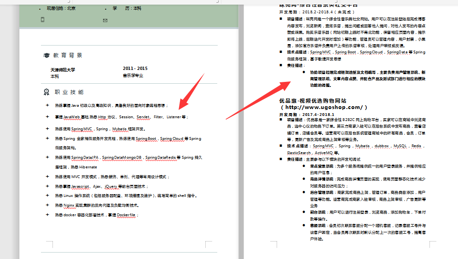458x259 pixels.
Task: Click the heading 优品惠-视频优选购物网站
Action: (313, 101)
